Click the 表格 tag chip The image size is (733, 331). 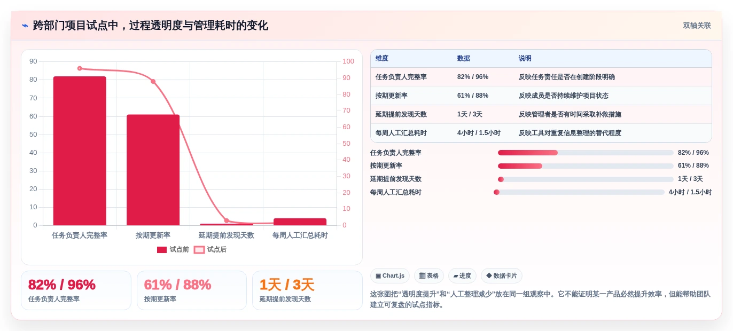429,275
